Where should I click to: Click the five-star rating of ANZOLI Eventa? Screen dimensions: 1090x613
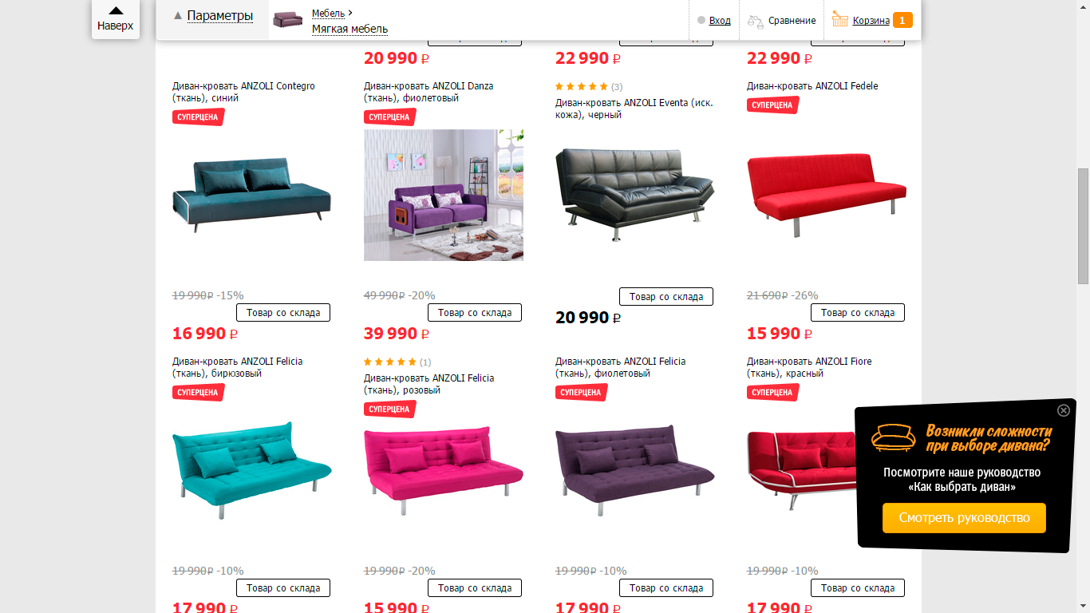pos(582,86)
